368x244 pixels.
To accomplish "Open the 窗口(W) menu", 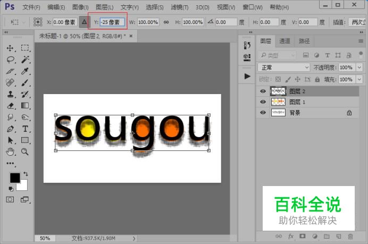I will coord(253,7).
